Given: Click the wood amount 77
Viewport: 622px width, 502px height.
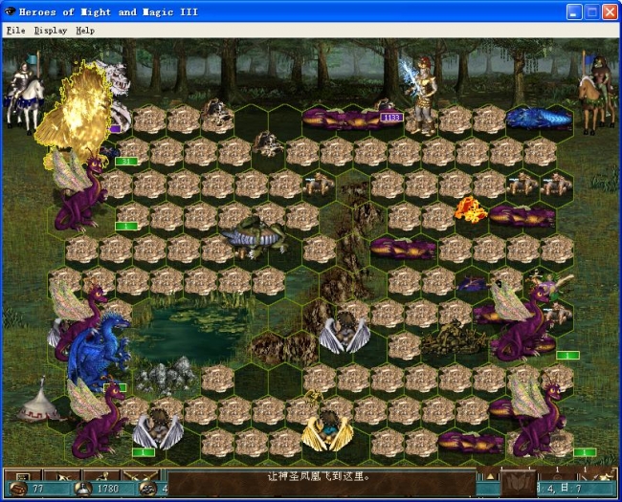Looking at the screenshot, I should coord(38,489).
